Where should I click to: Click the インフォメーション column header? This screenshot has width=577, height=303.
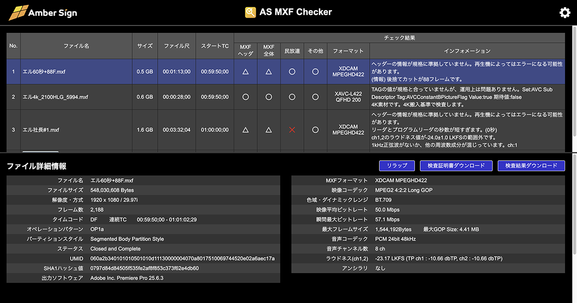click(467, 50)
